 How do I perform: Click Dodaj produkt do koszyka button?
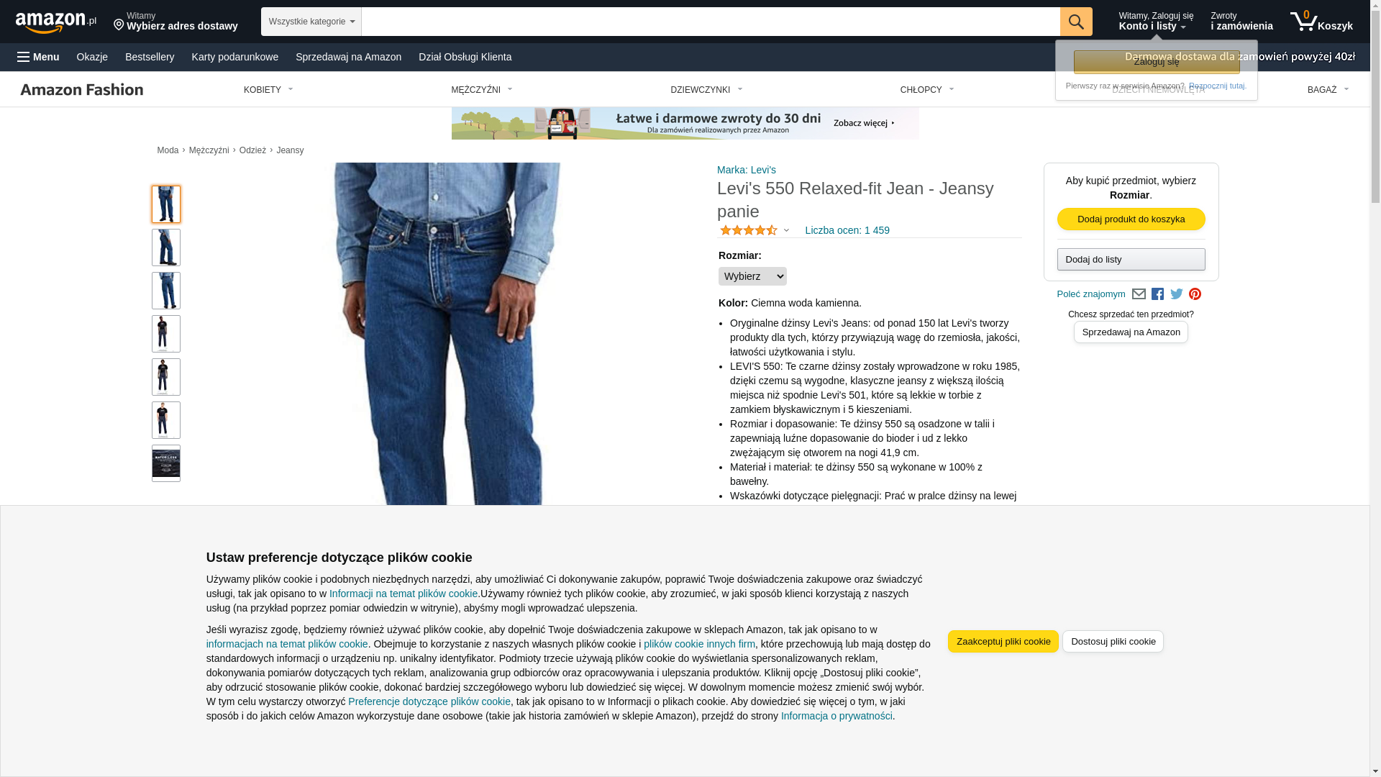1131,219
